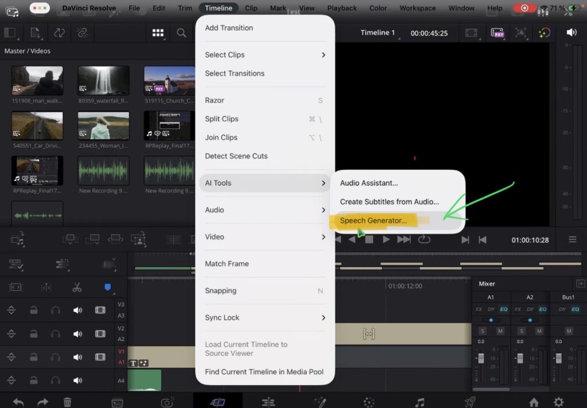Select the scissors razor tool
Viewport: 587px width, 408px height.
click(x=77, y=287)
